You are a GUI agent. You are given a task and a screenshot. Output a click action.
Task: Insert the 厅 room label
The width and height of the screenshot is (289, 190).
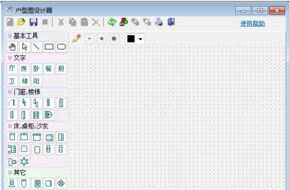click(x=12, y=69)
